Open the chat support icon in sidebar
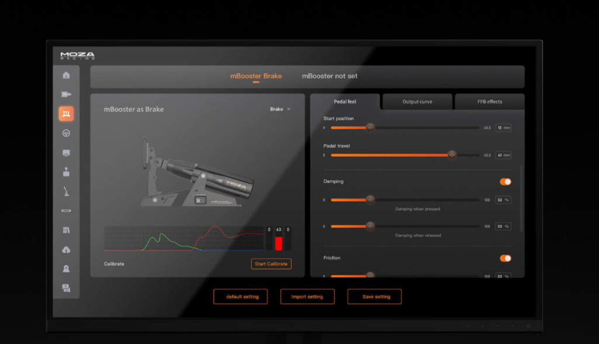Image resolution: width=599 pixels, height=344 pixels. [x=66, y=288]
